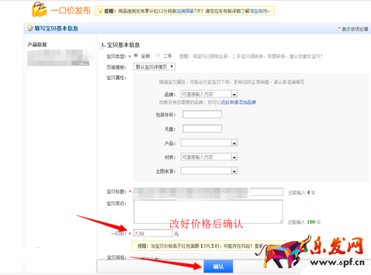Click the lightbulb reminder icon
This screenshot has width=371, height=275.
tap(100, 11)
